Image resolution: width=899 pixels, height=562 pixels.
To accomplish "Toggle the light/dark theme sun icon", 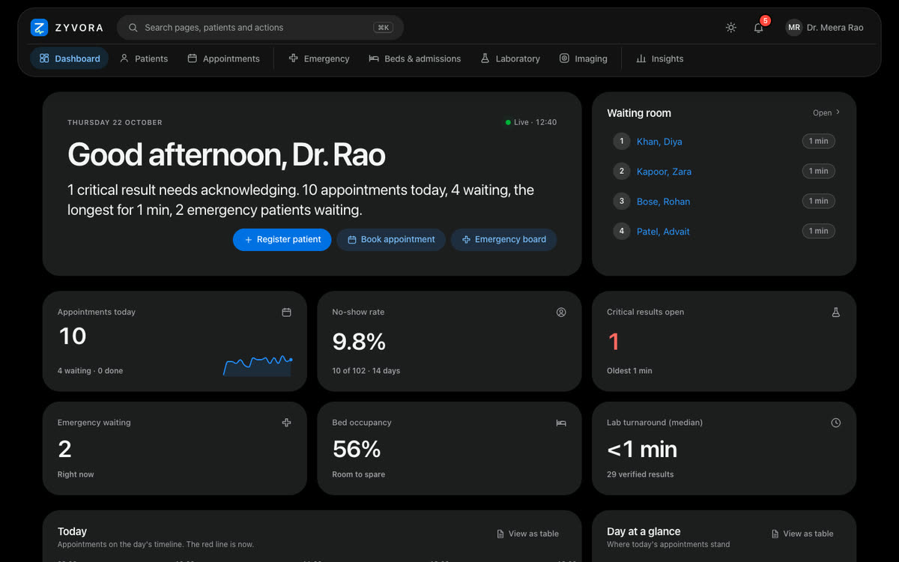I will tap(731, 28).
